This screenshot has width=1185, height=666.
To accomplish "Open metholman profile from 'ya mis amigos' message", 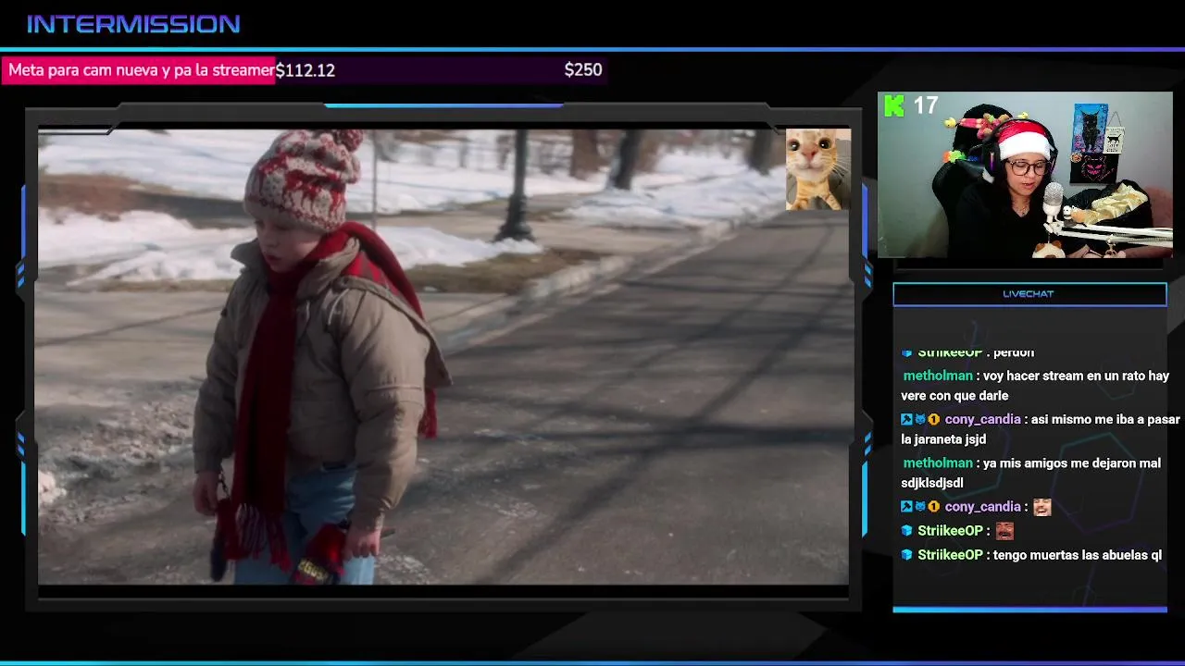I will coord(938,462).
